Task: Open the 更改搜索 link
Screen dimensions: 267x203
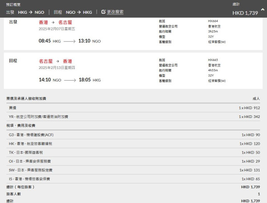Action: 115,12
